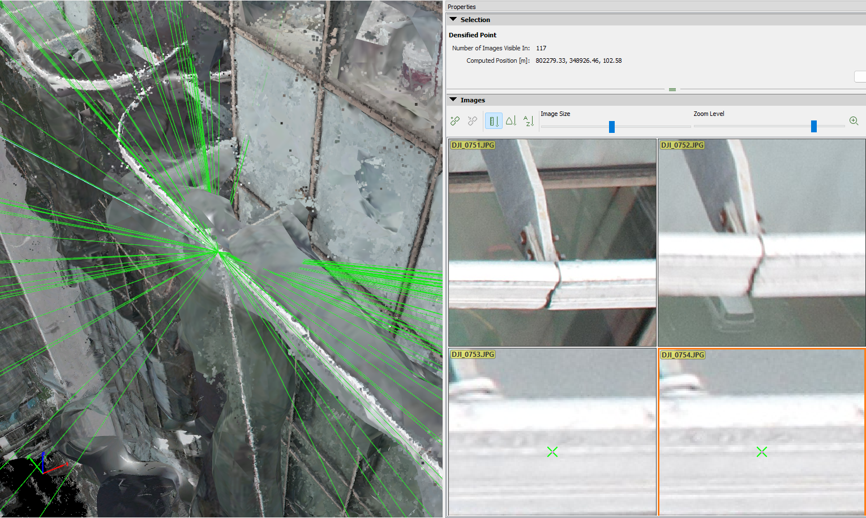
Task: Collapse the Selection section arrow
Action: click(453, 20)
